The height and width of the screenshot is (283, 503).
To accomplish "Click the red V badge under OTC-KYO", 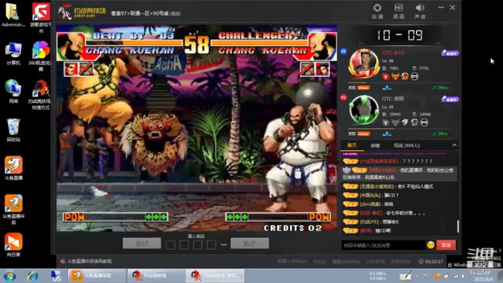I will pos(385,76).
